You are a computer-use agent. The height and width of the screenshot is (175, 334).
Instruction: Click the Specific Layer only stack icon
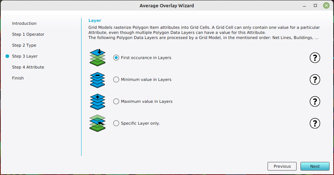(x=98, y=123)
